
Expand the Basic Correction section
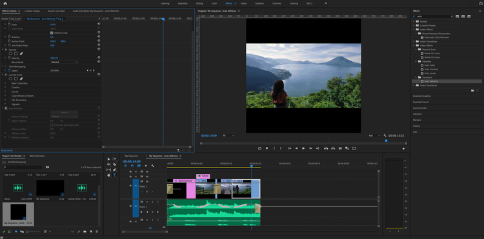[5, 83]
